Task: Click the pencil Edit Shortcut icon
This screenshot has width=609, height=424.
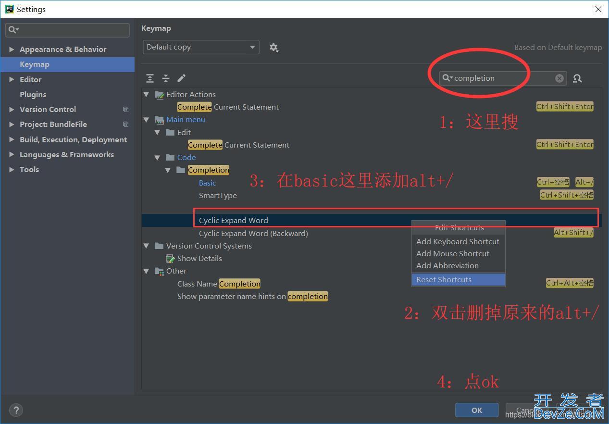Action: point(181,78)
